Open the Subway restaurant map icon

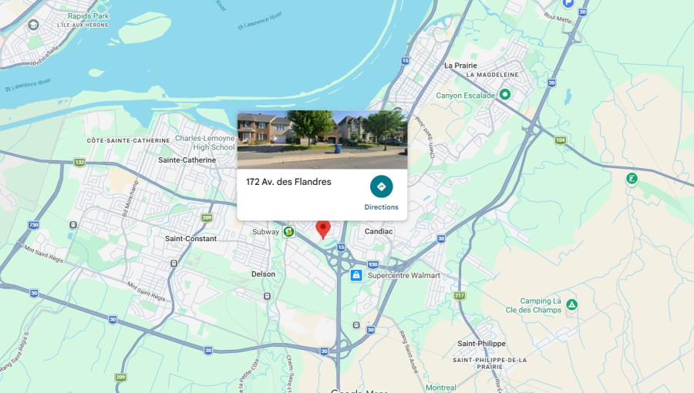point(288,231)
